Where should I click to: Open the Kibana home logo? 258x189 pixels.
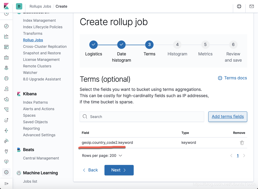tap(6, 6)
